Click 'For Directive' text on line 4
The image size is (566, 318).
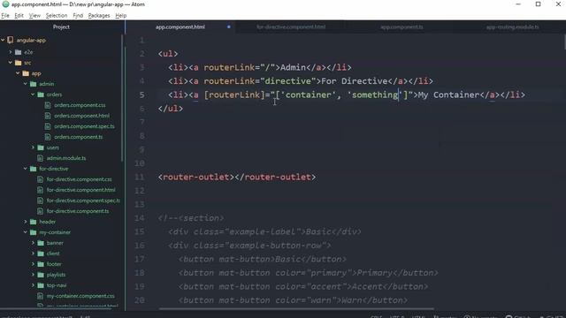click(x=355, y=81)
